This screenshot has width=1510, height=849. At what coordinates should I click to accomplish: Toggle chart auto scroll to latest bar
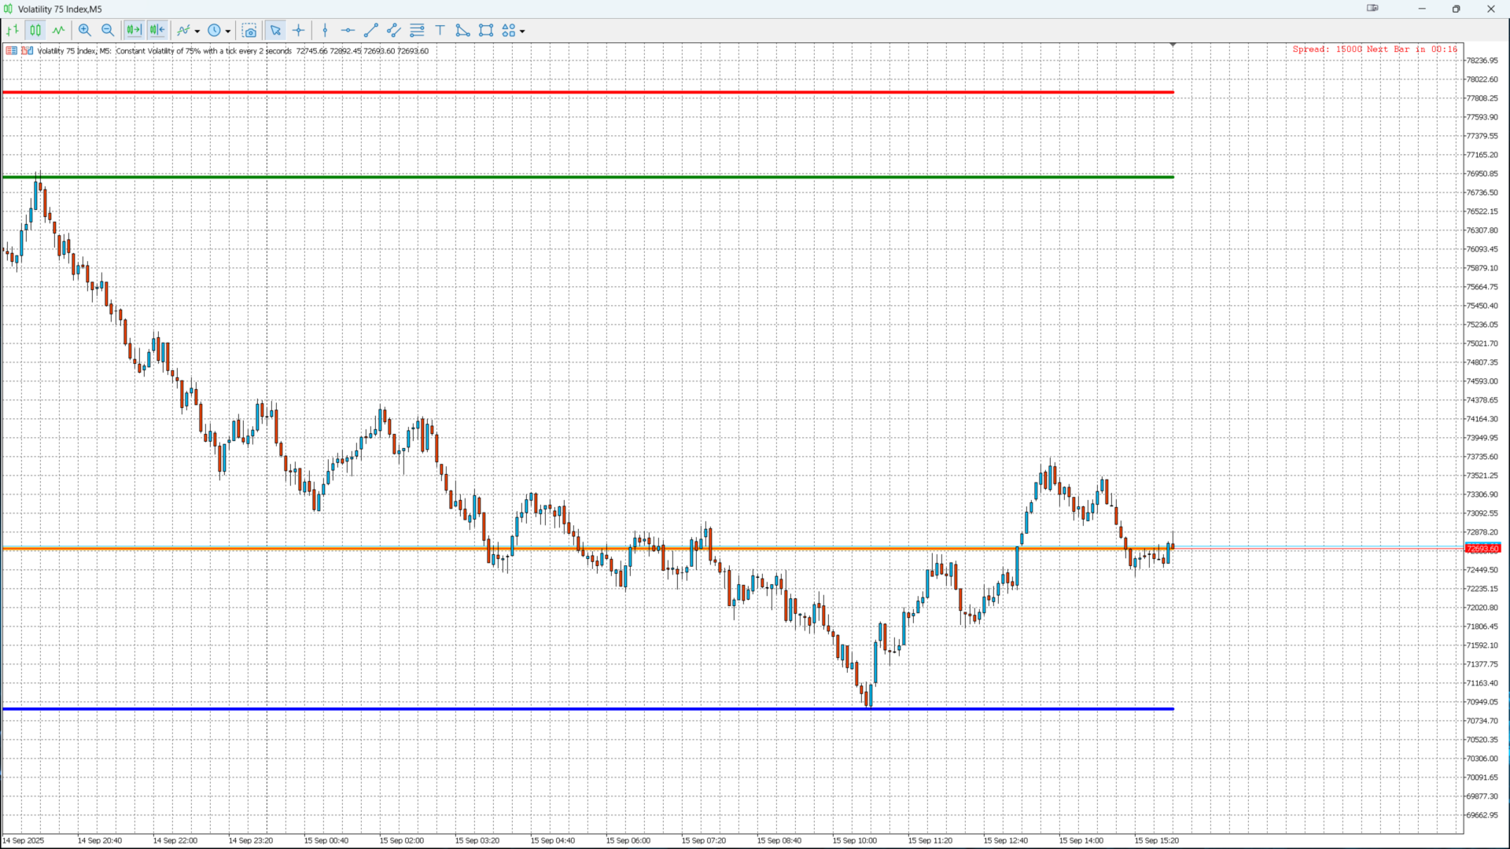[134, 31]
